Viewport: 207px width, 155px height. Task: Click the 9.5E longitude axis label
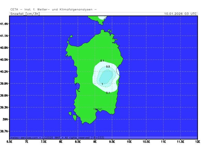pos(112,142)
